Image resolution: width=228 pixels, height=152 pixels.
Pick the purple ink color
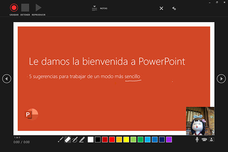(x=169, y=139)
